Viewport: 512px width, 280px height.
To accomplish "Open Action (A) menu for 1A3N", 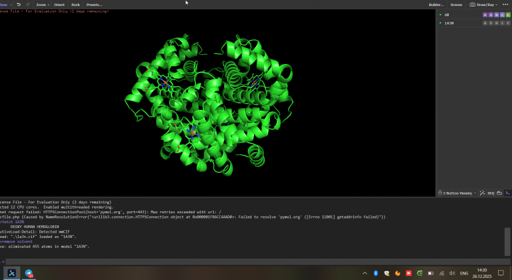I will (485, 23).
